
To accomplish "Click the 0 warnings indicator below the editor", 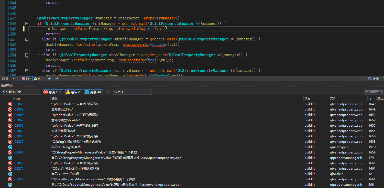I will (x=37, y=79).
